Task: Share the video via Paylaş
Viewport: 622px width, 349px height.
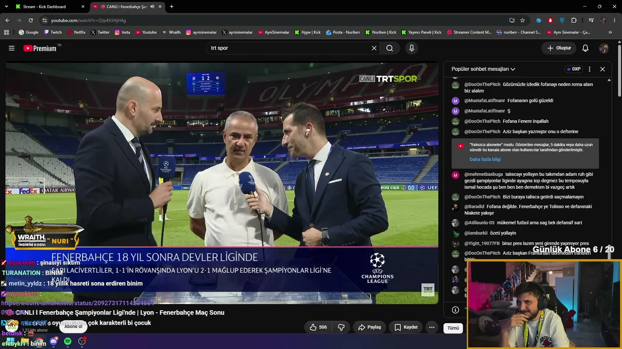Action: (369, 327)
